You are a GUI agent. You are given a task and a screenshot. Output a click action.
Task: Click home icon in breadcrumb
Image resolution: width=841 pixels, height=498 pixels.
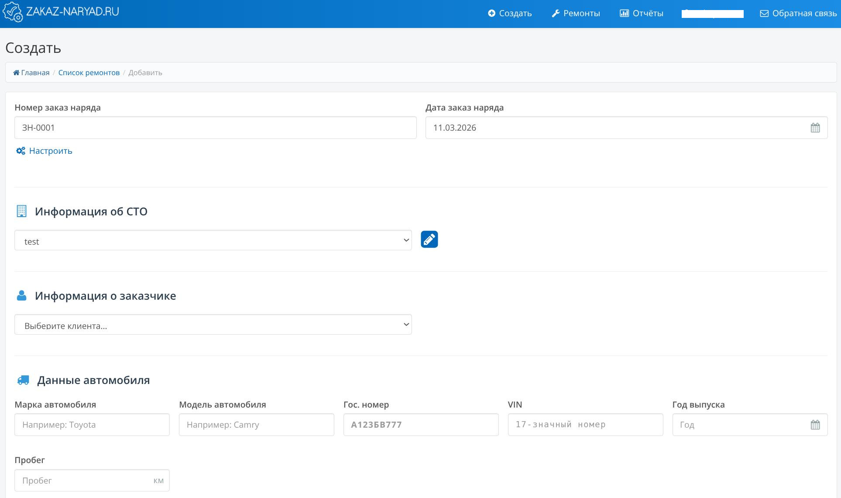click(16, 73)
